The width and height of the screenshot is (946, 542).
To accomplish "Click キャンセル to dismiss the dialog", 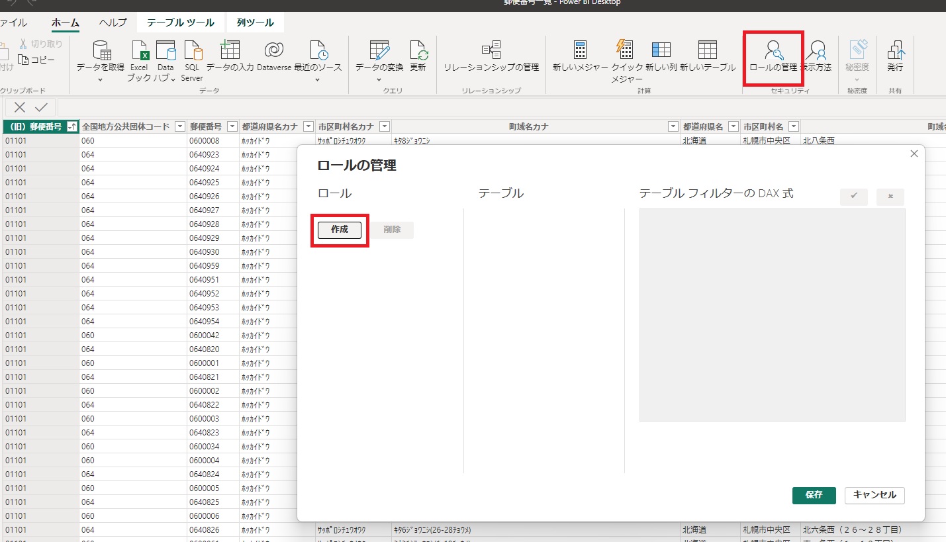I will click(x=875, y=495).
